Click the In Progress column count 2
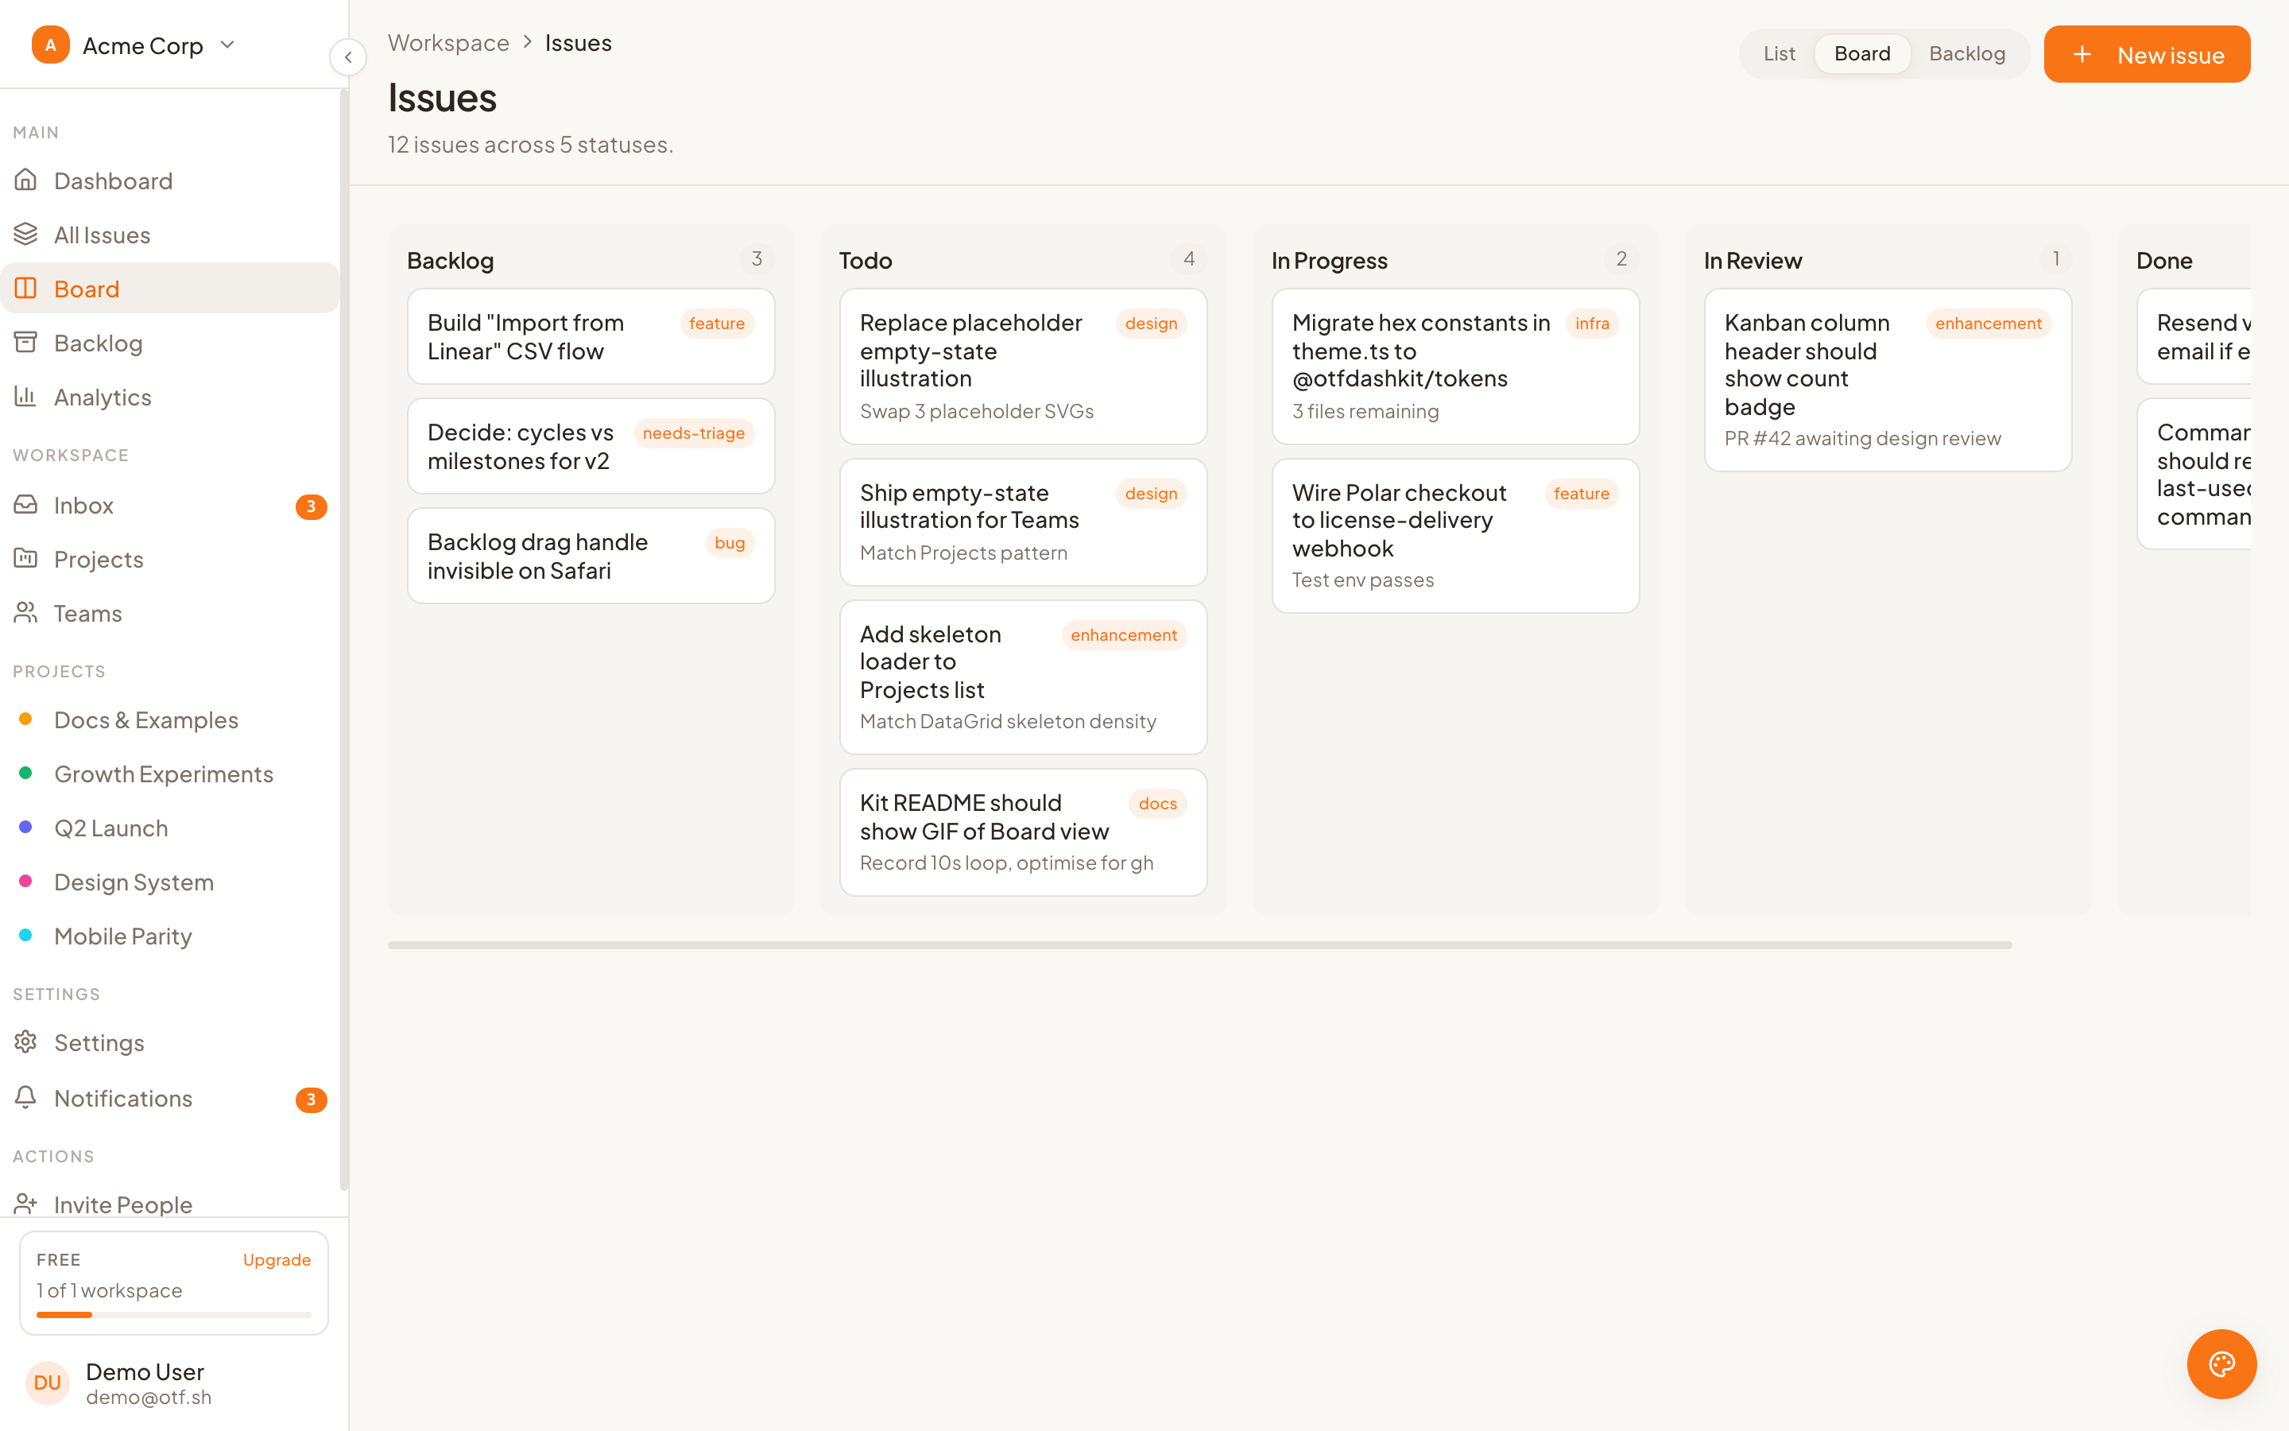2289x1431 pixels. coord(1621,259)
